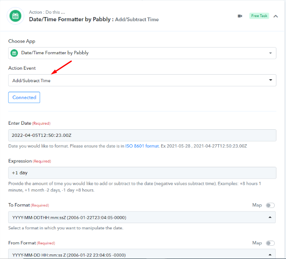Screen dimensions: 286x259
Task: Open the ISO 8601 format link
Action: pyautogui.click(x=142, y=146)
